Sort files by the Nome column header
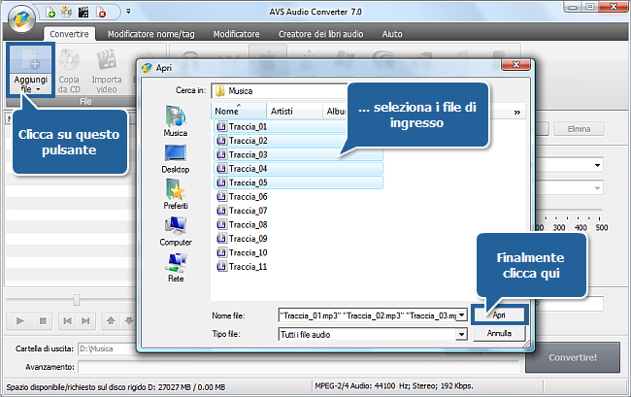The width and height of the screenshot is (631, 397). point(239,111)
